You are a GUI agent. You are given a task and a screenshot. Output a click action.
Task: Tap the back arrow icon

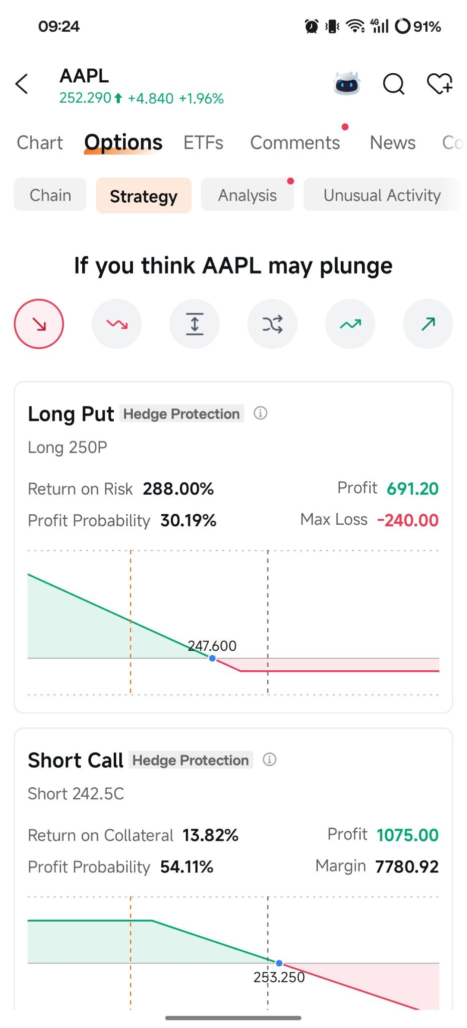coord(22,84)
